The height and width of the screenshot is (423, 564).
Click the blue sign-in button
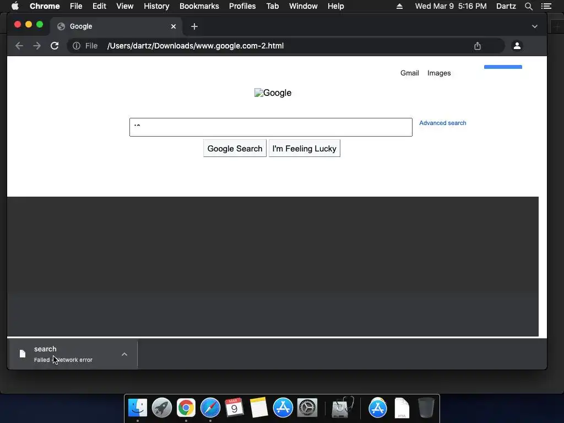coord(503,67)
